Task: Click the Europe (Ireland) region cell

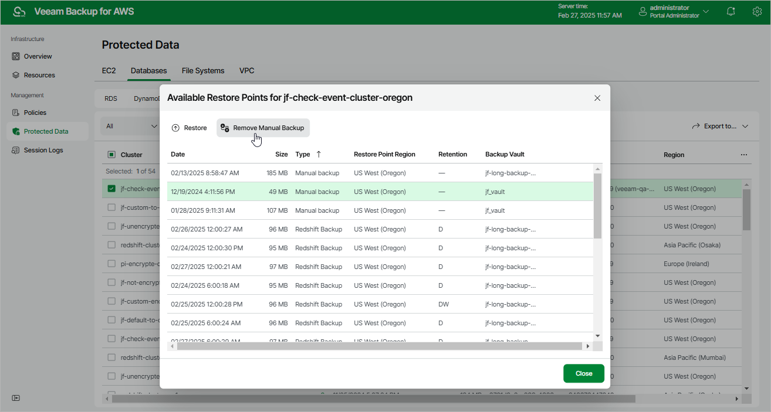Action: 687,264
